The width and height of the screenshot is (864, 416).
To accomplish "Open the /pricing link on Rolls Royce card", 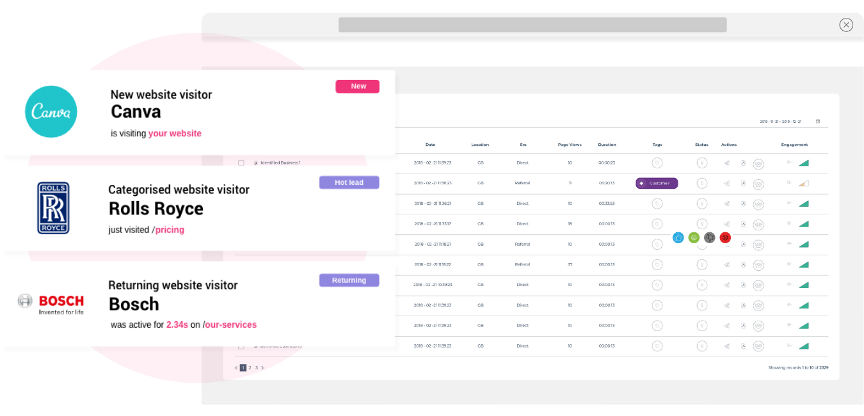I will click(x=168, y=230).
